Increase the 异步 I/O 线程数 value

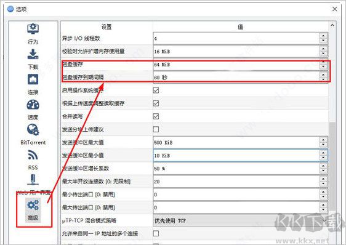(x=323, y=36)
